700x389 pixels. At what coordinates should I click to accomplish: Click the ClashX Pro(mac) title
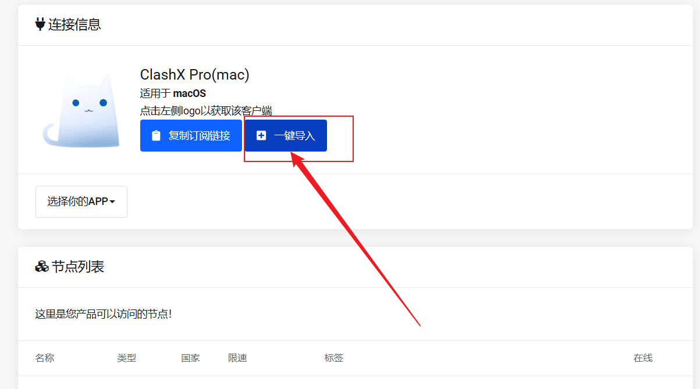pyautogui.click(x=195, y=75)
